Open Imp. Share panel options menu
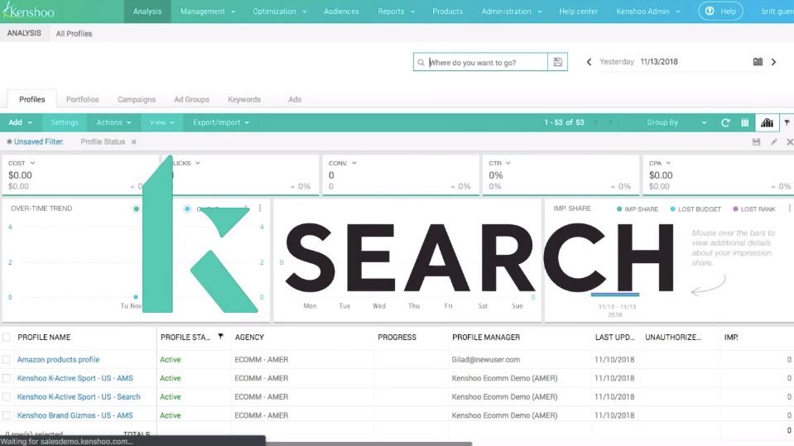The height and width of the screenshot is (446, 794). click(x=789, y=208)
